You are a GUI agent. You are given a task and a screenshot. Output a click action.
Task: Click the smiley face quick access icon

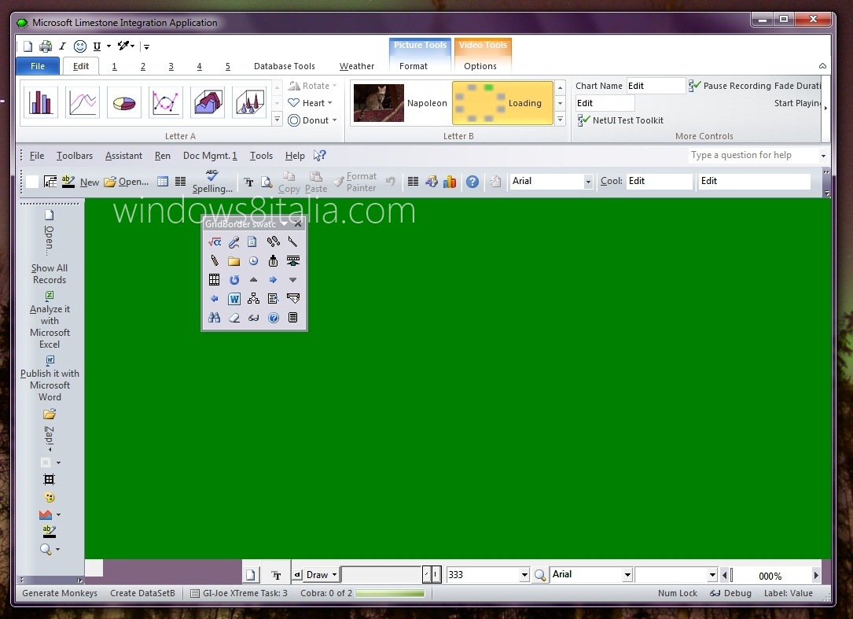click(79, 46)
